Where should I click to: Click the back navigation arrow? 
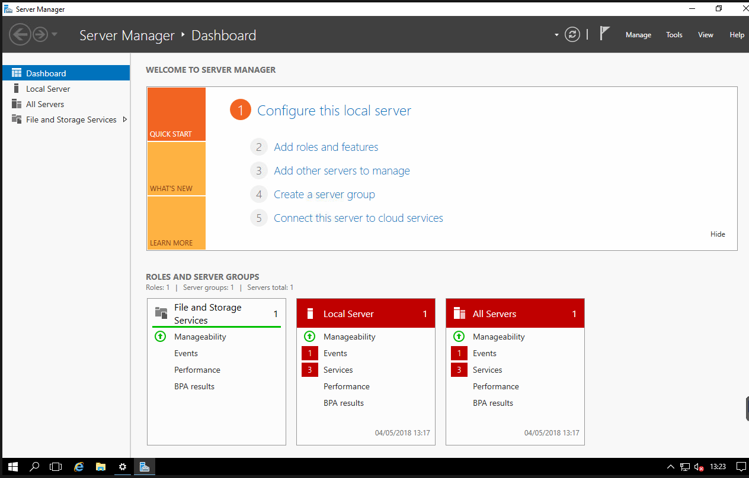coord(20,34)
